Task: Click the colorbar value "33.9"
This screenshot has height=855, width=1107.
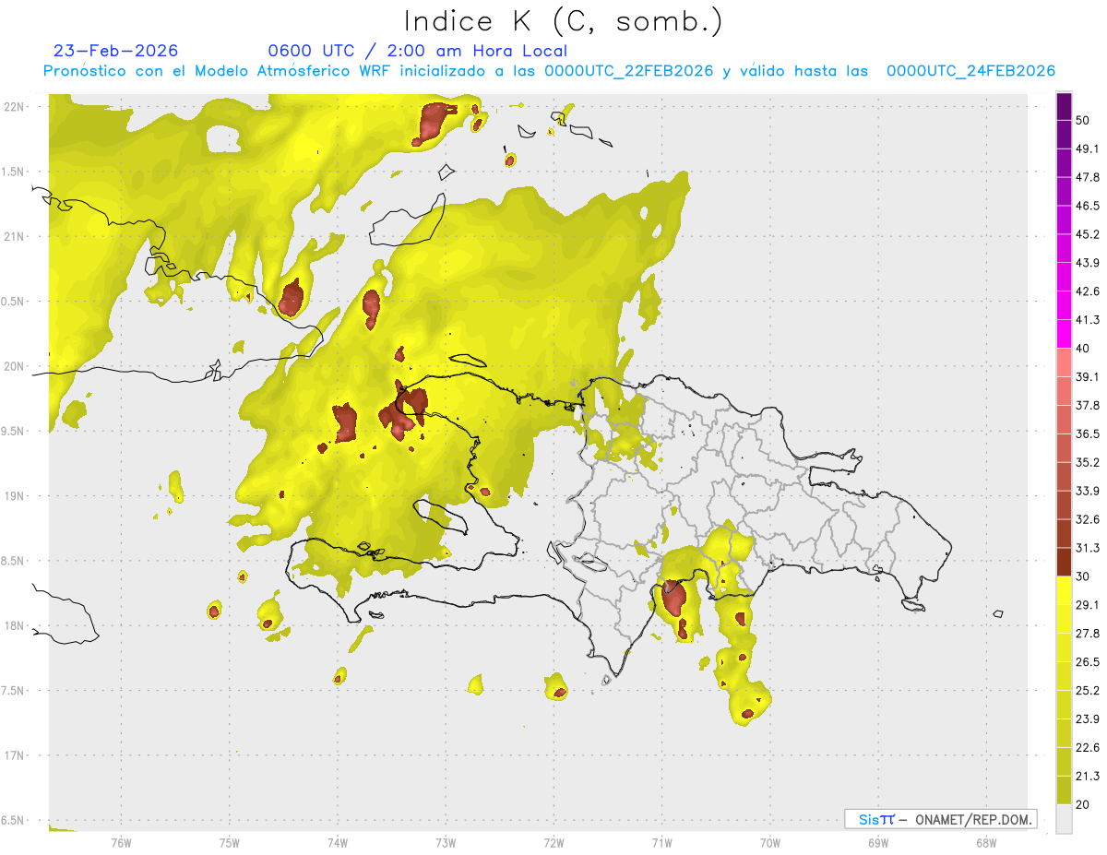Action: 1088,491
